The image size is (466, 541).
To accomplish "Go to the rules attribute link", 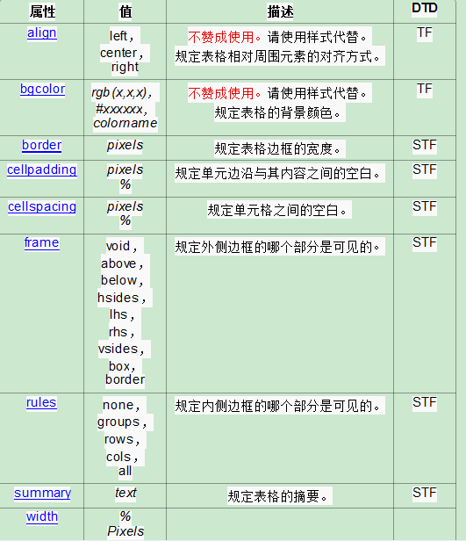I will [x=41, y=402].
